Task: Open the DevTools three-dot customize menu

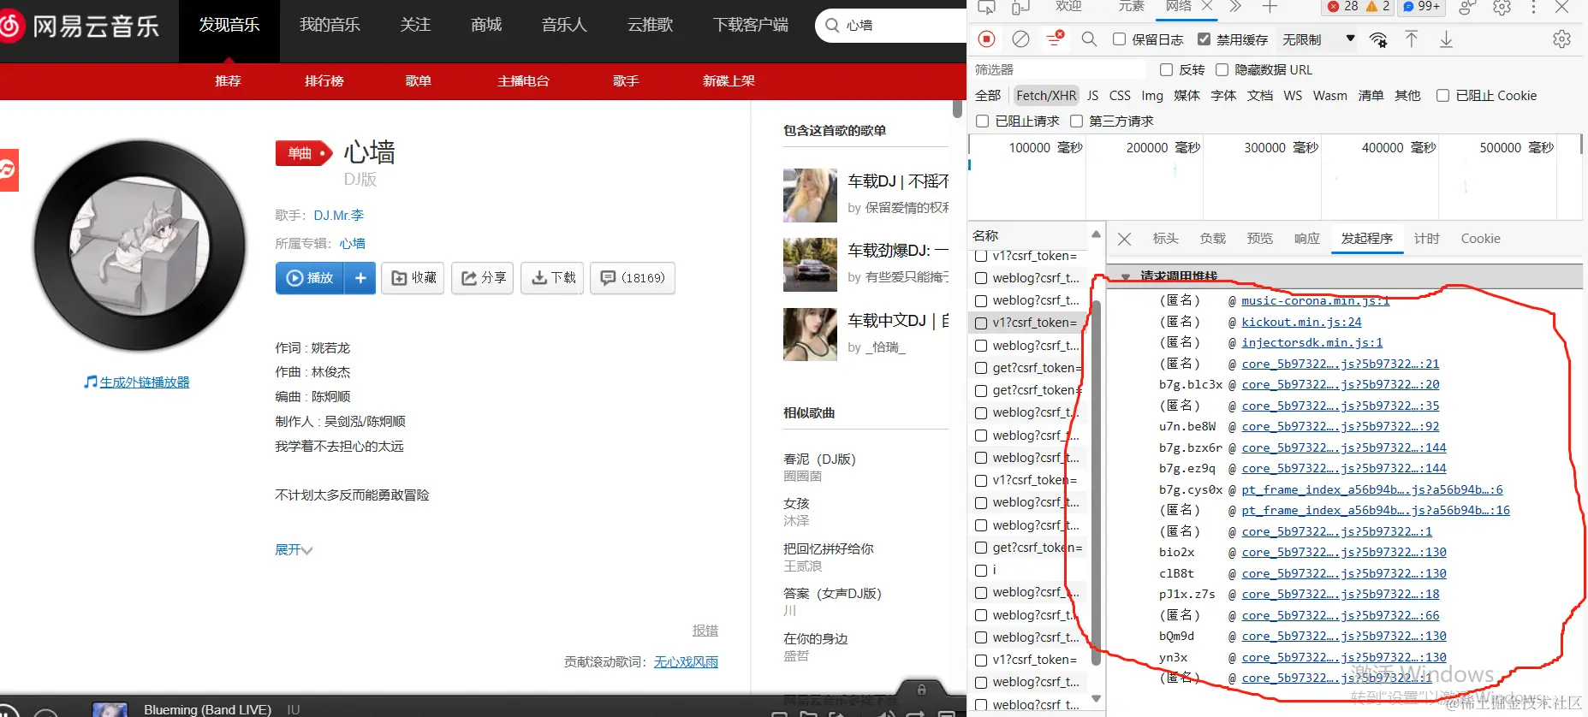Action: coord(1533,7)
